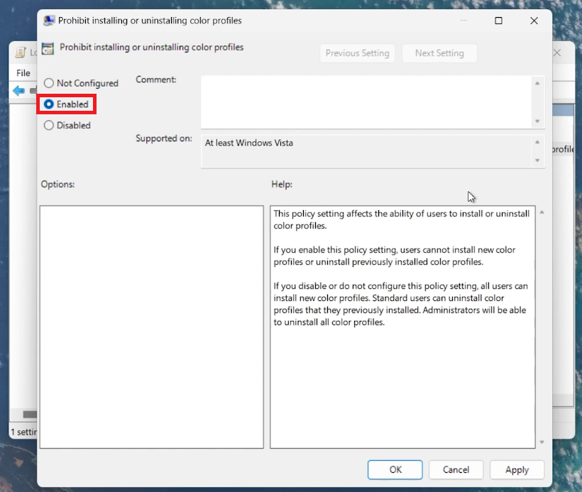Click the Previous Setting button
582x492 pixels.
click(357, 53)
